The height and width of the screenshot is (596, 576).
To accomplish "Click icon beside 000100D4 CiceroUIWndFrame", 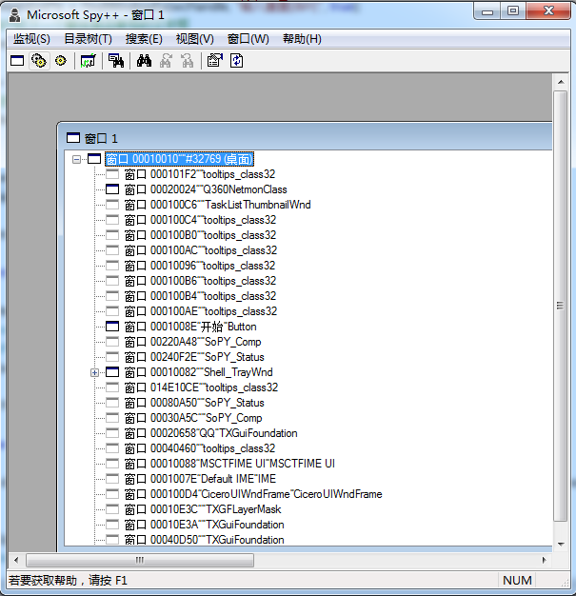I will point(112,494).
